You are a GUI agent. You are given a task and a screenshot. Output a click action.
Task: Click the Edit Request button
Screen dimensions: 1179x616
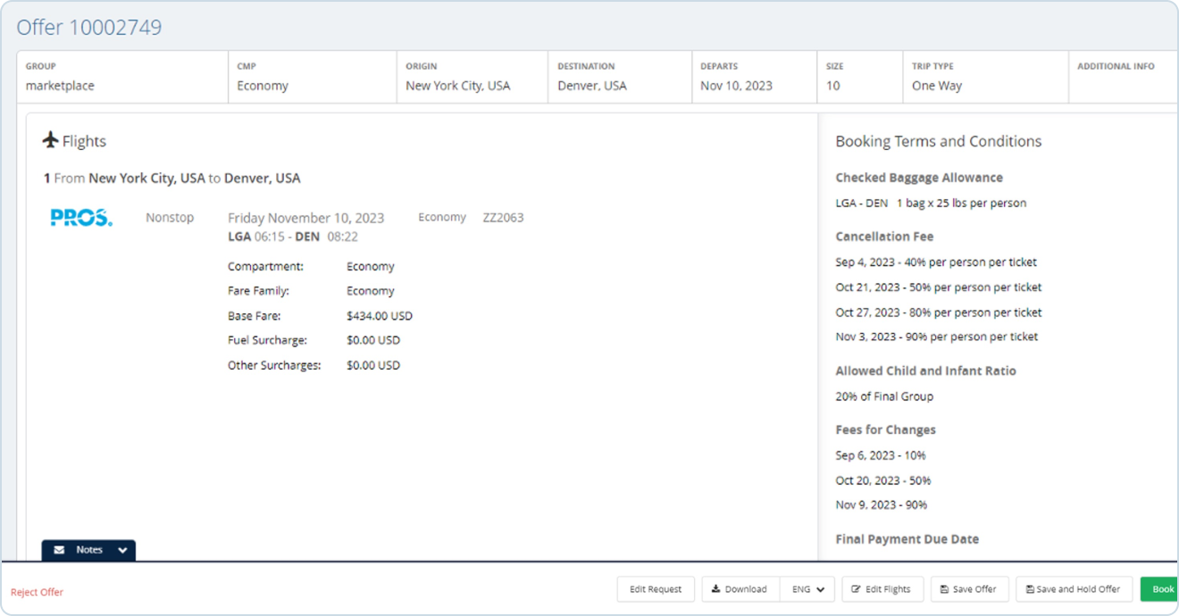pyautogui.click(x=655, y=589)
